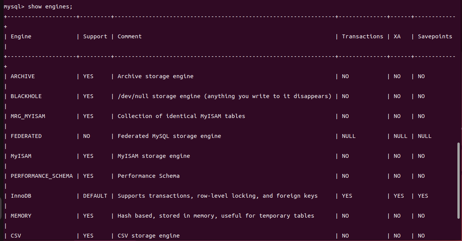
Task: Click the 'show engines;' command text
Action: pyautogui.click(x=50, y=7)
